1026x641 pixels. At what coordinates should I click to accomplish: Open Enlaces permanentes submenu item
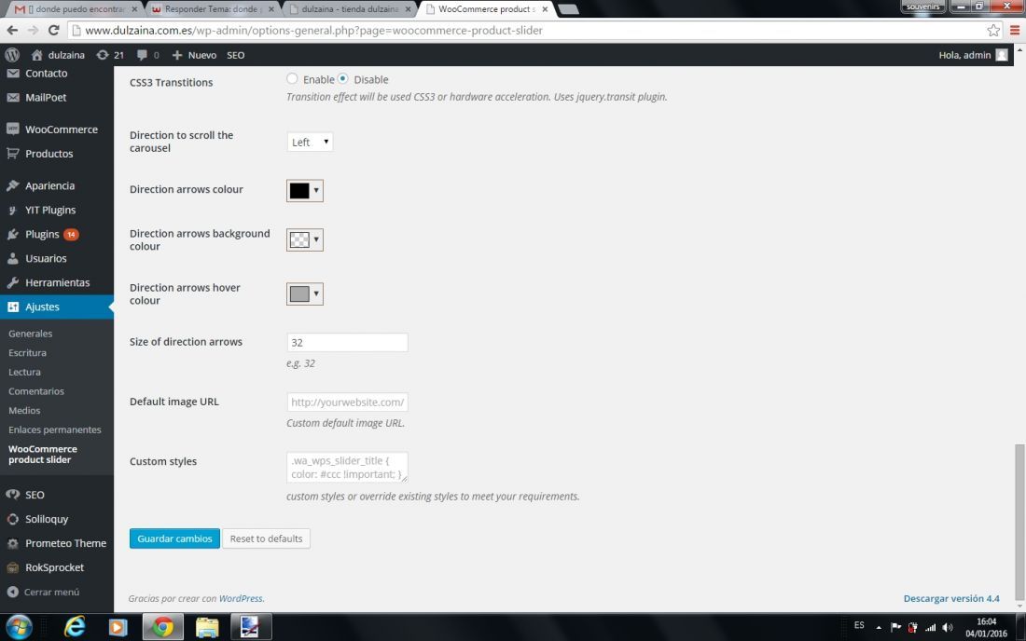(x=55, y=430)
